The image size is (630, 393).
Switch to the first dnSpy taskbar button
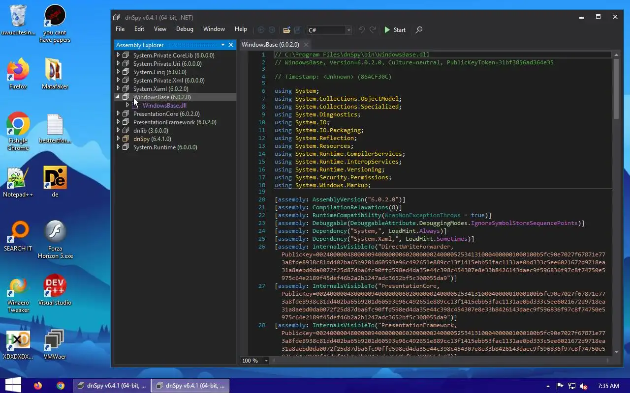coord(111,386)
